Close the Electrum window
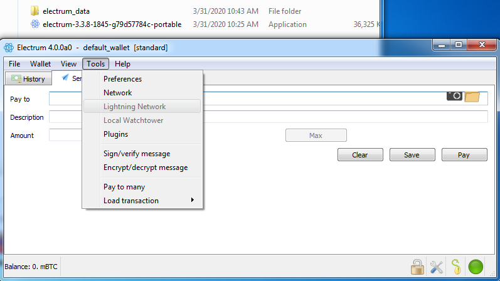Viewport: 500px width, 281px height. point(482,45)
